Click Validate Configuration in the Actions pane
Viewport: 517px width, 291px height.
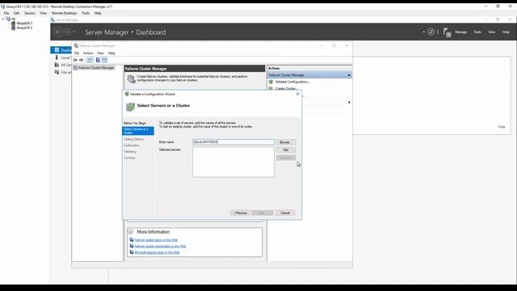pos(292,82)
